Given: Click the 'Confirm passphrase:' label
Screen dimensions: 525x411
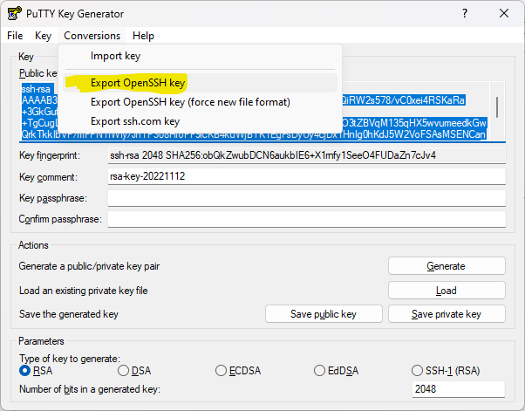Looking at the screenshot, I should pos(60,219).
